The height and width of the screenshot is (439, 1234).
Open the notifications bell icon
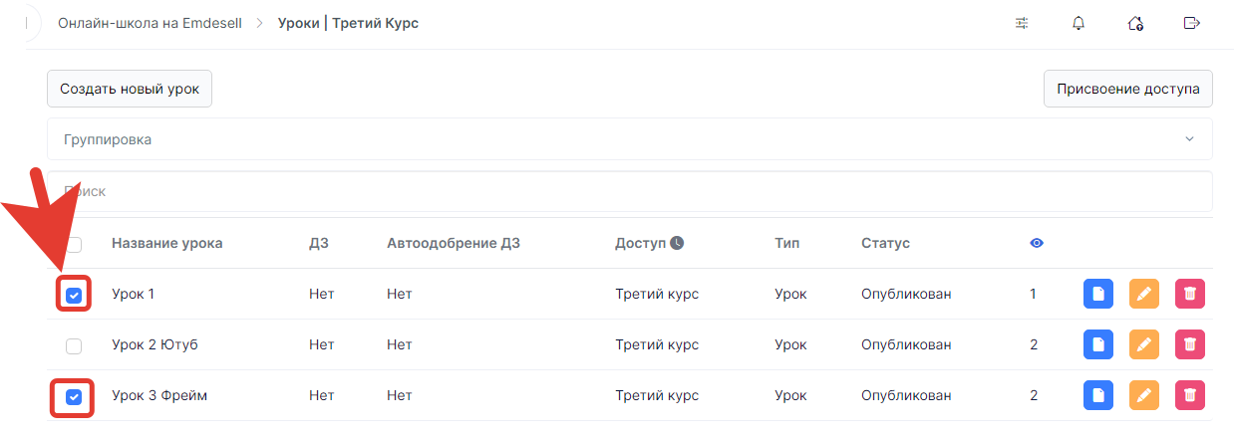(x=1078, y=23)
